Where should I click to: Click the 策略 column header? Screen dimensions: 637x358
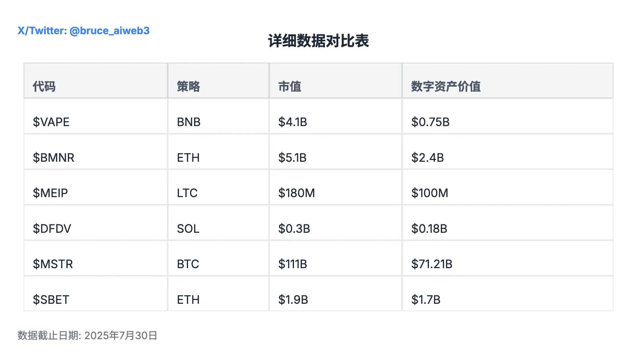click(188, 86)
